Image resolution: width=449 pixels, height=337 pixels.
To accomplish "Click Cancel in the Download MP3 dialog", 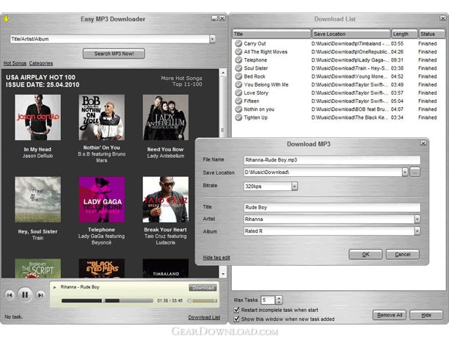I will tap(403, 255).
